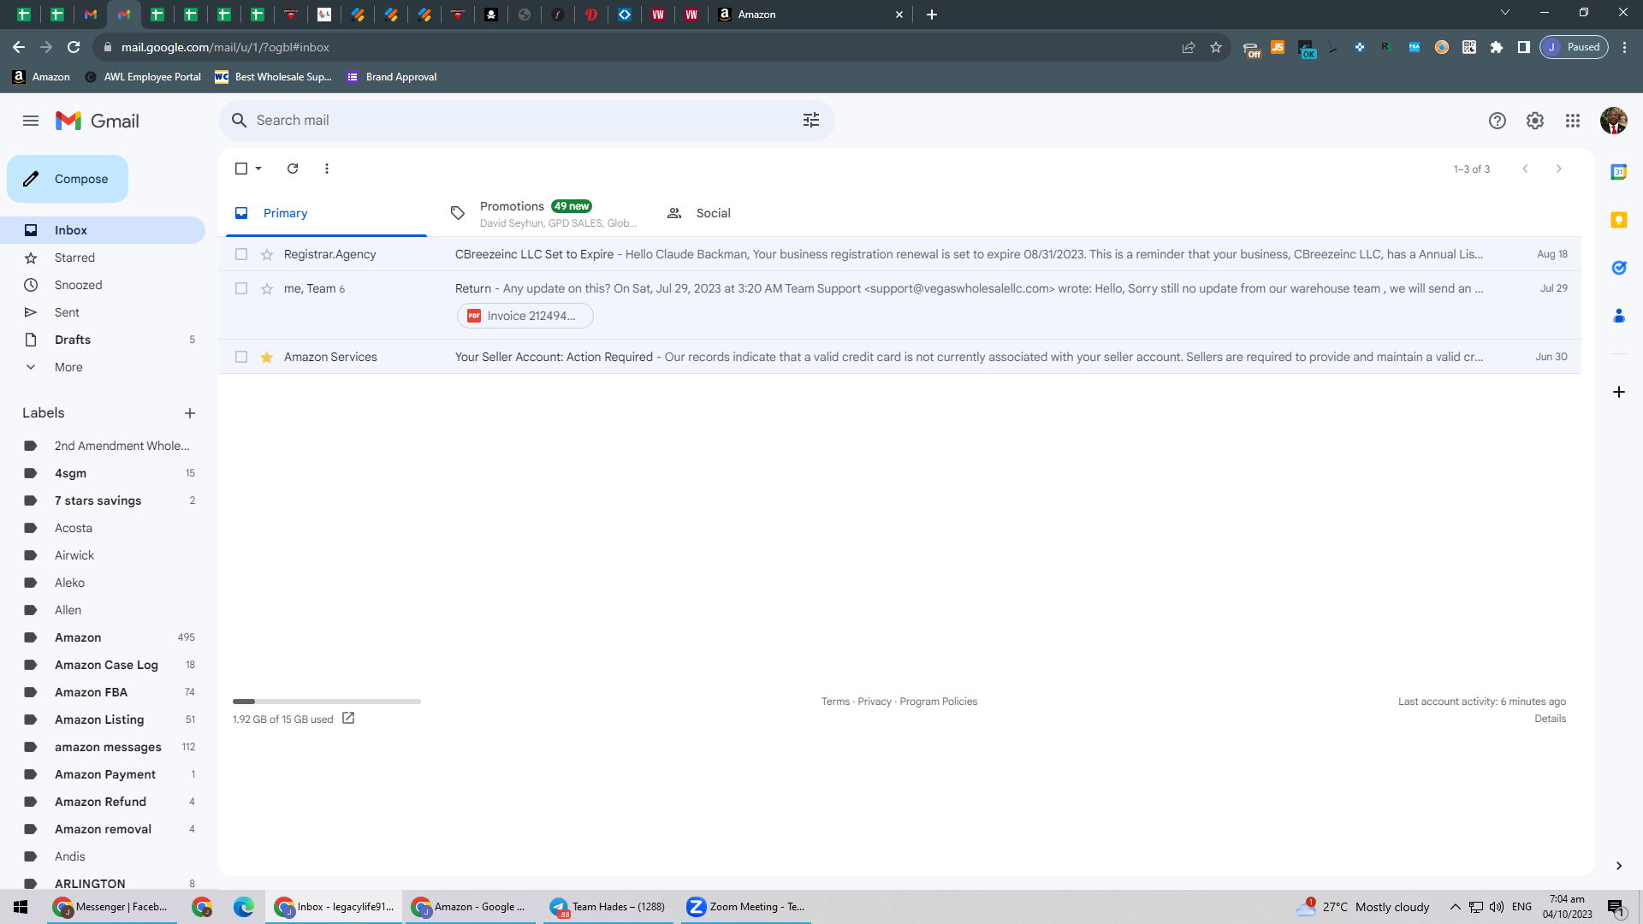
Task: Open the Amazon FBA label
Action: (103, 692)
